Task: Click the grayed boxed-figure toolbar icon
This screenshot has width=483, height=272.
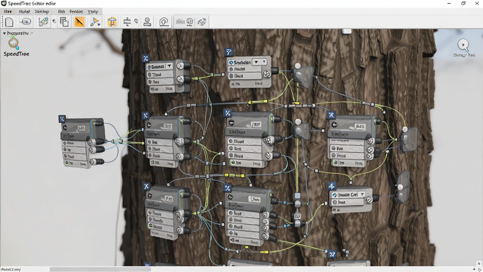Action: (190, 22)
